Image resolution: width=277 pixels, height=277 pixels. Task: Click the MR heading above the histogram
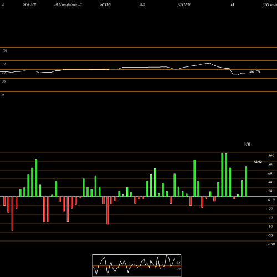[247, 144]
